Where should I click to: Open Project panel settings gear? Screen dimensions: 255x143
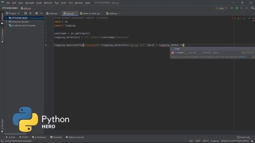click(x=37, y=13)
